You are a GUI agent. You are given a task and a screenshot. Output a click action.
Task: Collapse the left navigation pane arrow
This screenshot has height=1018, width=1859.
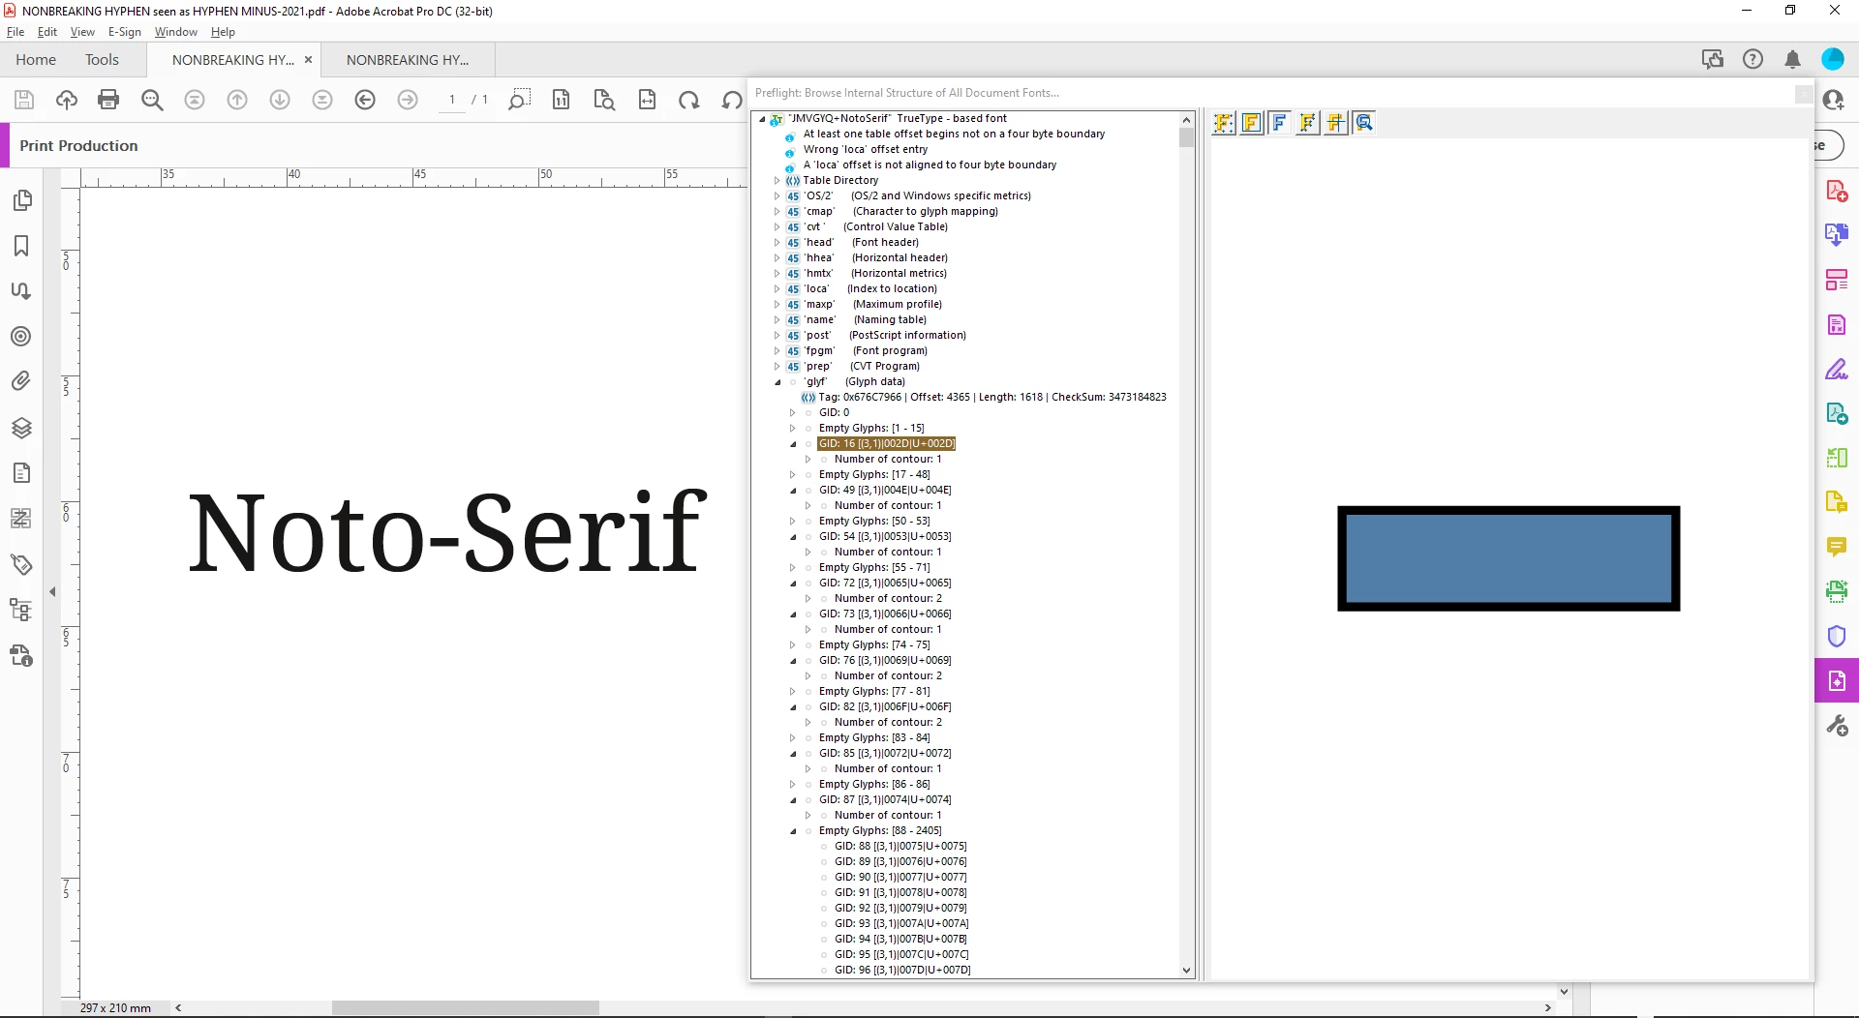tap(52, 591)
